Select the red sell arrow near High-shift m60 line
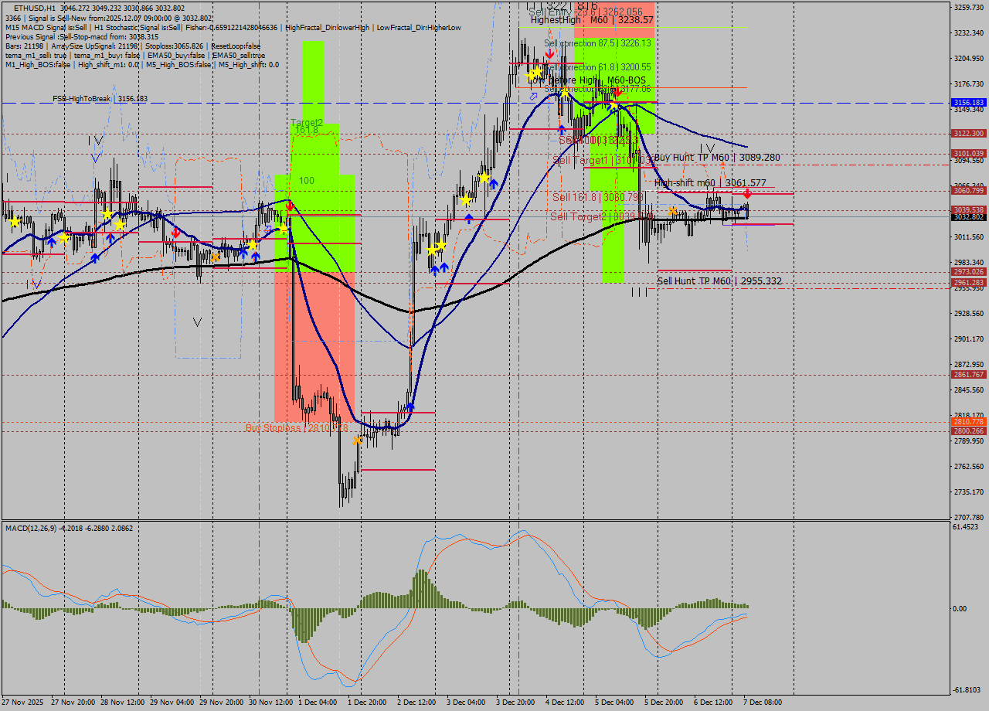 [748, 193]
